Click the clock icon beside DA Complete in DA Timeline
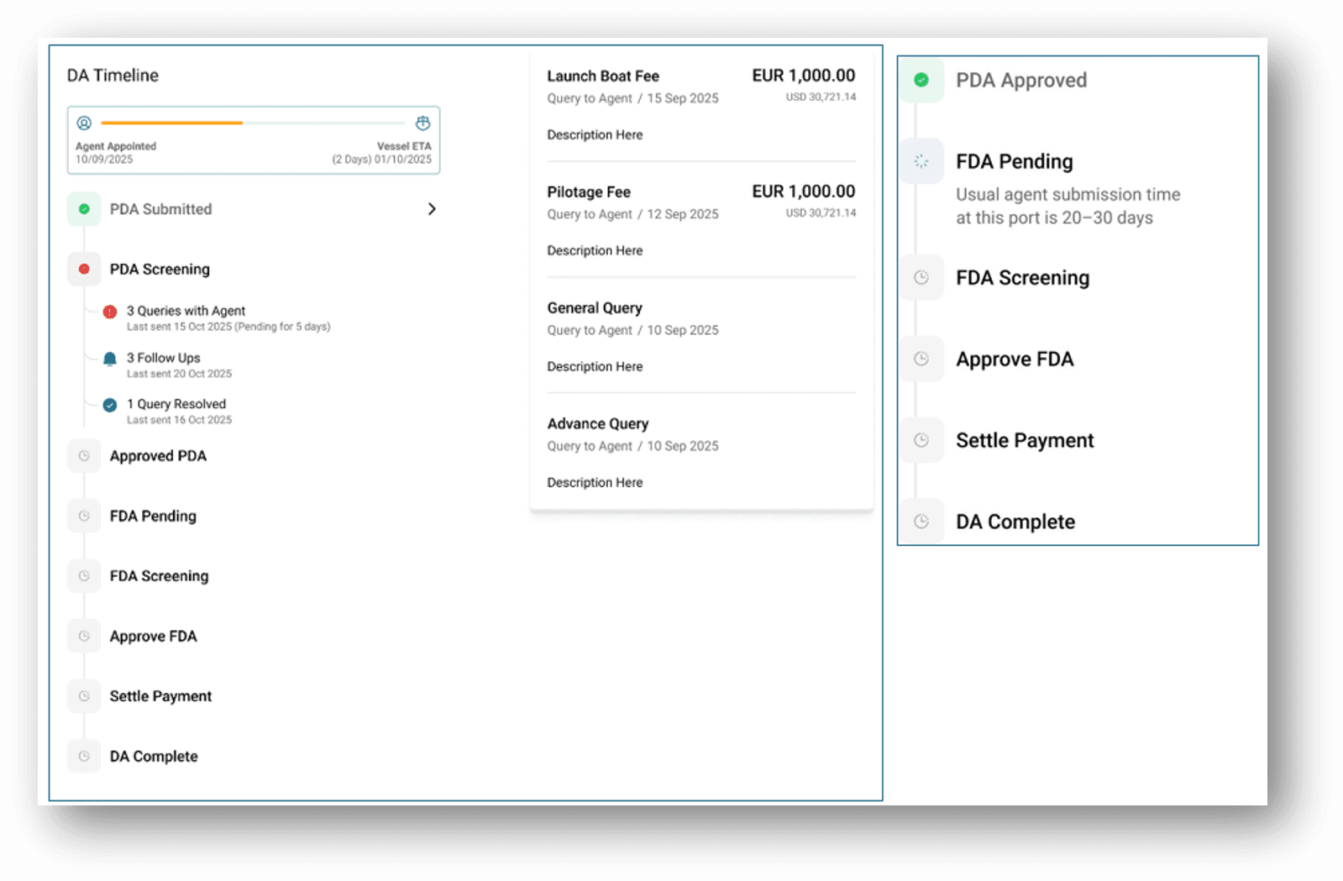1343x881 pixels. pyautogui.click(x=84, y=757)
